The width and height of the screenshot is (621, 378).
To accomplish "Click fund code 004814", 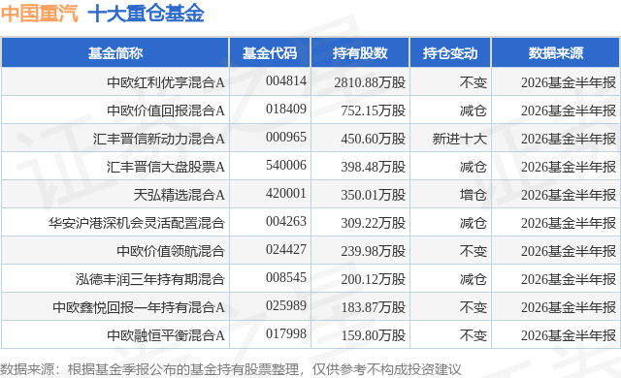I will tap(286, 81).
